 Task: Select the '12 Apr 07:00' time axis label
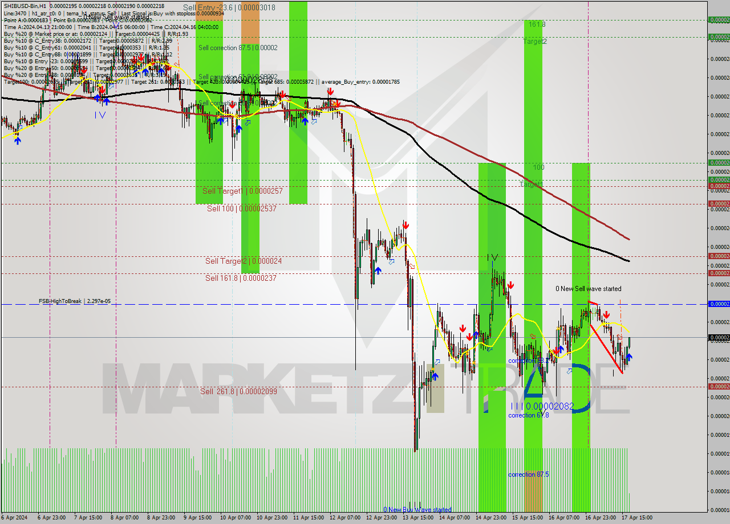click(344, 518)
